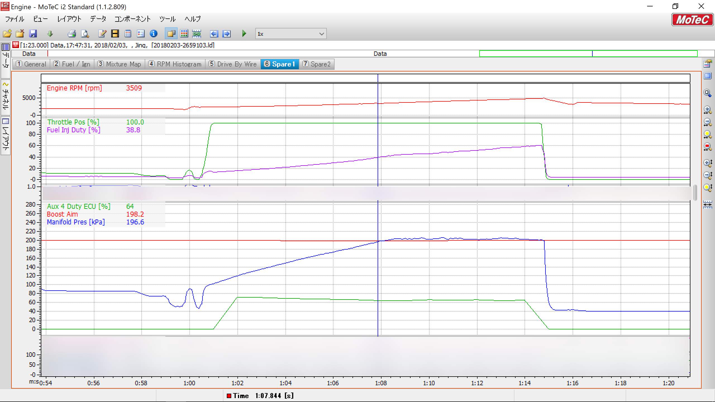Toggle the colored grid tile button
Image resolution: width=715 pixels, height=402 pixels.
tap(184, 34)
